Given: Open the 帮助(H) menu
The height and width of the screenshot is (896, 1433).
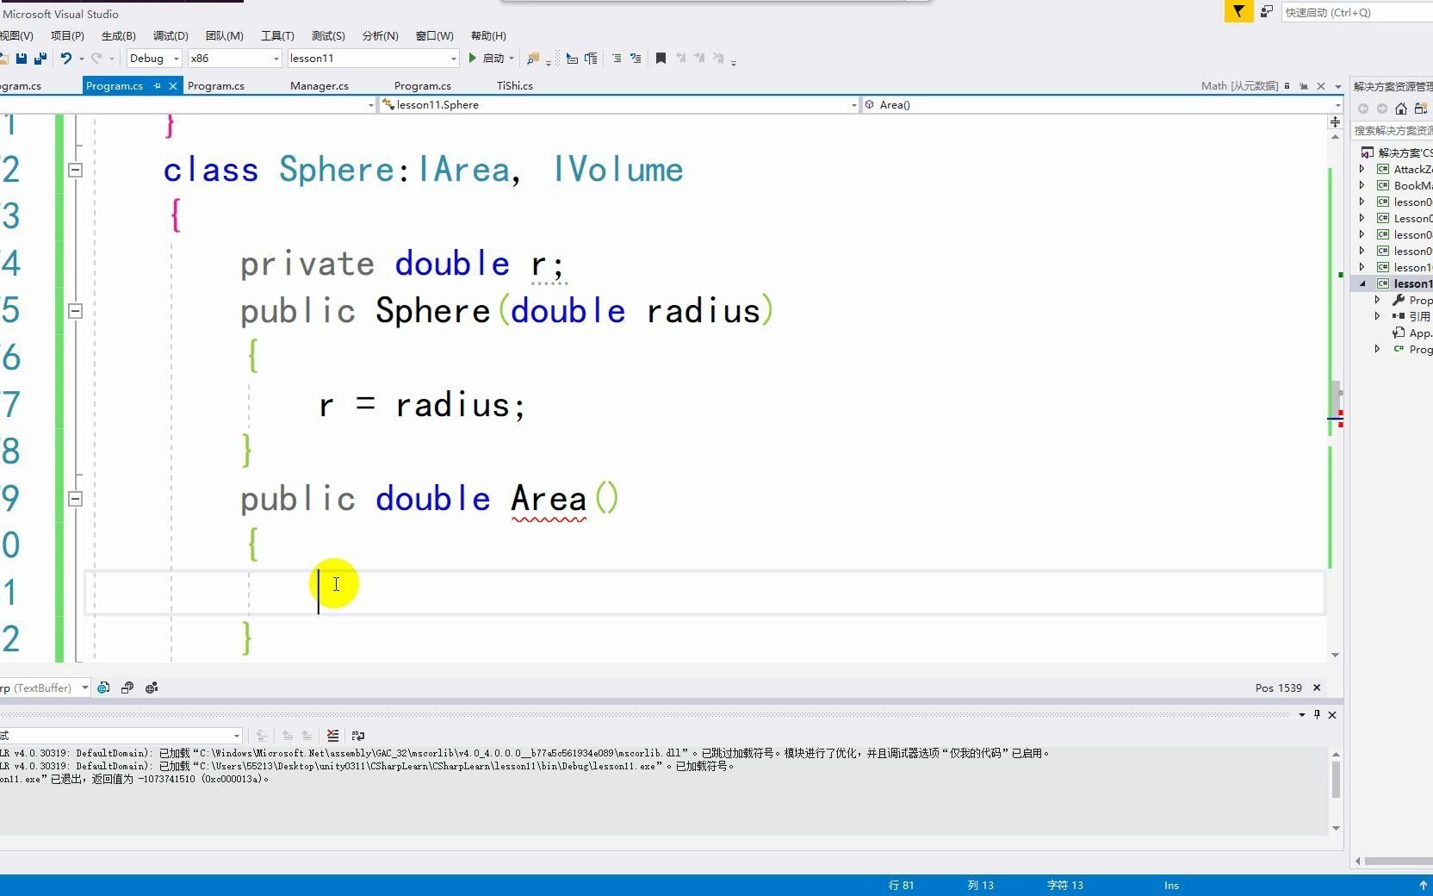Looking at the screenshot, I should [488, 35].
